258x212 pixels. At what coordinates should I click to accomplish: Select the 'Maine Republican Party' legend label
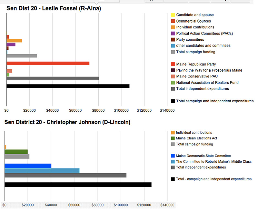click(196, 64)
